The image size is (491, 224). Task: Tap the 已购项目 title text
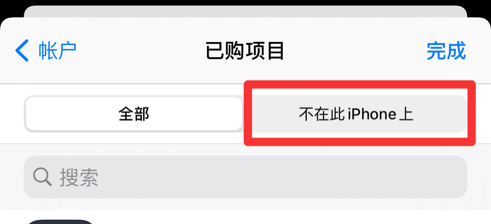[245, 51]
